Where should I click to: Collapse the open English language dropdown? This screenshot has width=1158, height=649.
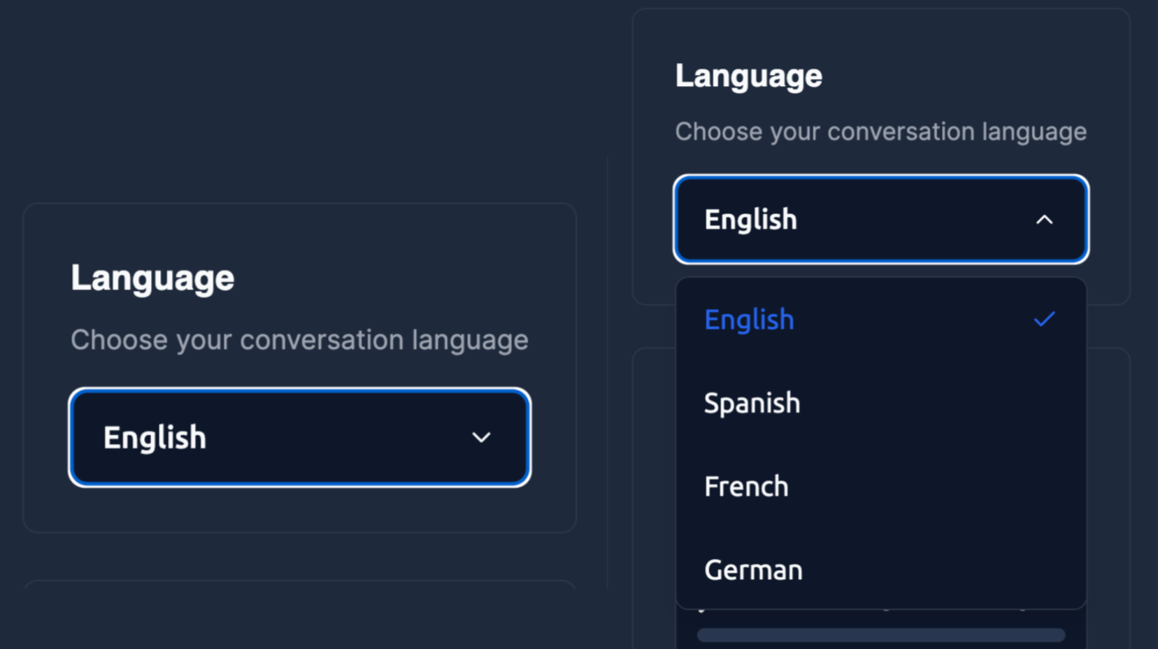880,220
